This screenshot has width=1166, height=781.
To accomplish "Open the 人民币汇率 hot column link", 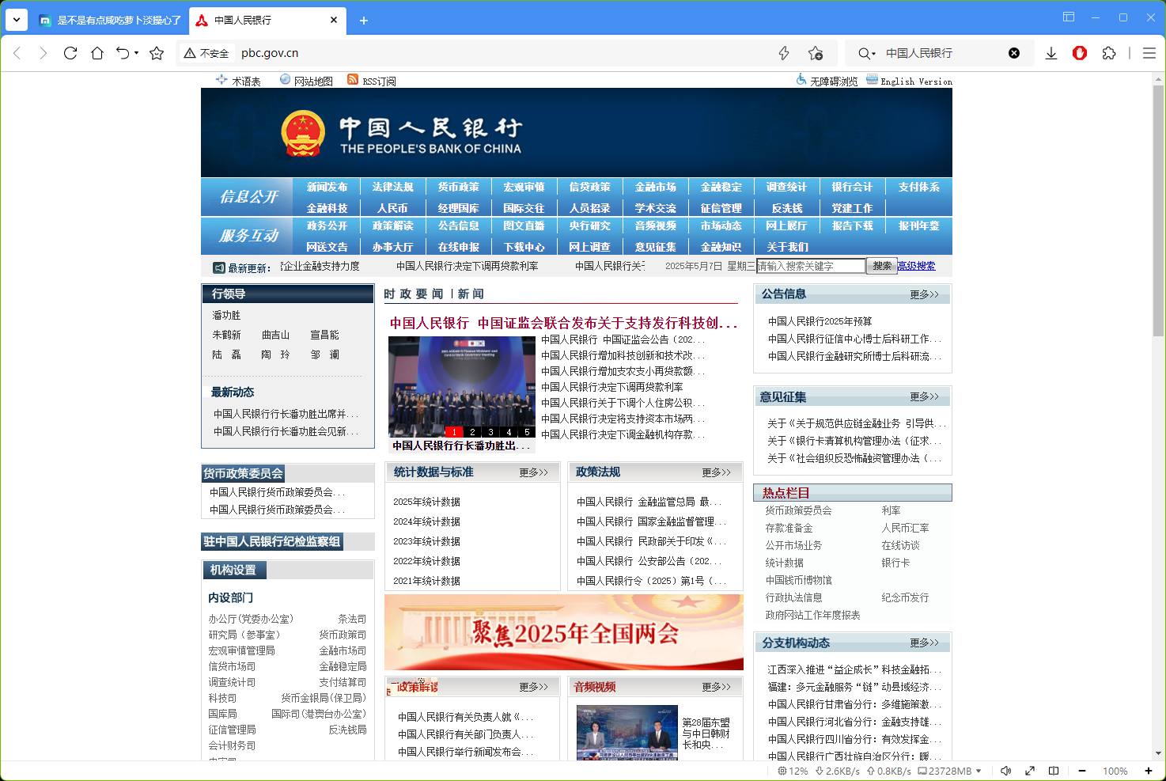I will [x=905, y=528].
